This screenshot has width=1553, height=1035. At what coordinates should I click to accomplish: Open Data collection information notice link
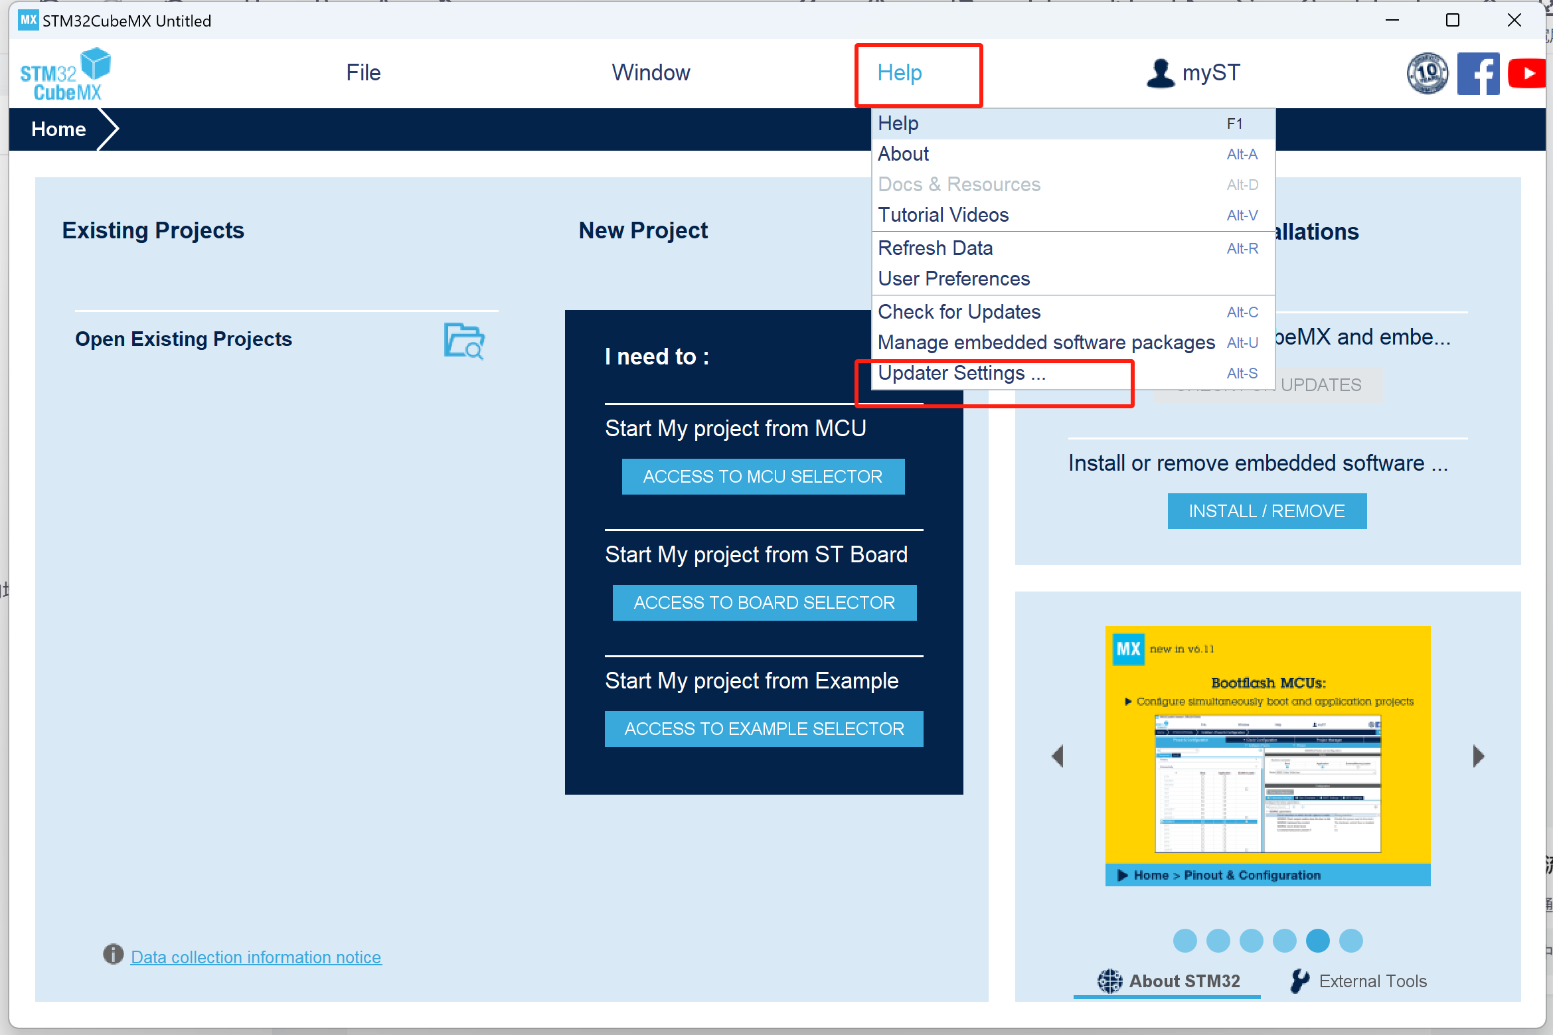(x=256, y=957)
